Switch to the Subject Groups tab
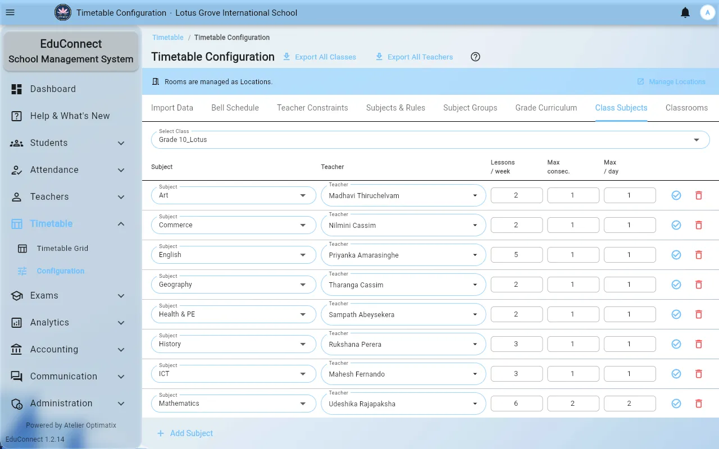The width and height of the screenshot is (719, 449). pyautogui.click(x=470, y=108)
